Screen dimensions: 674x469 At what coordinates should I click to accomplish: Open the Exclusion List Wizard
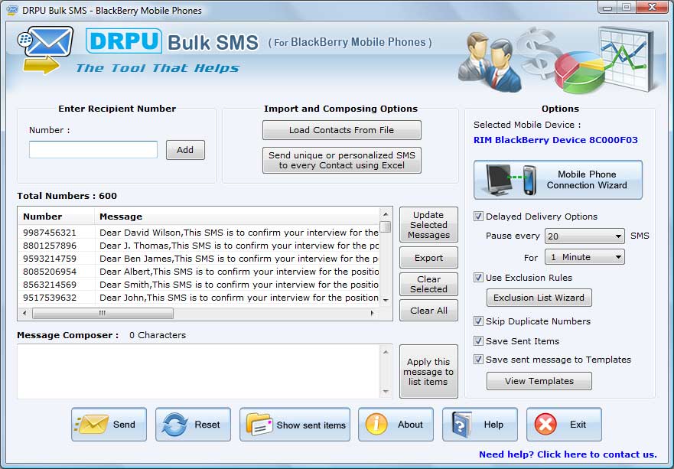click(x=539, y=298)
